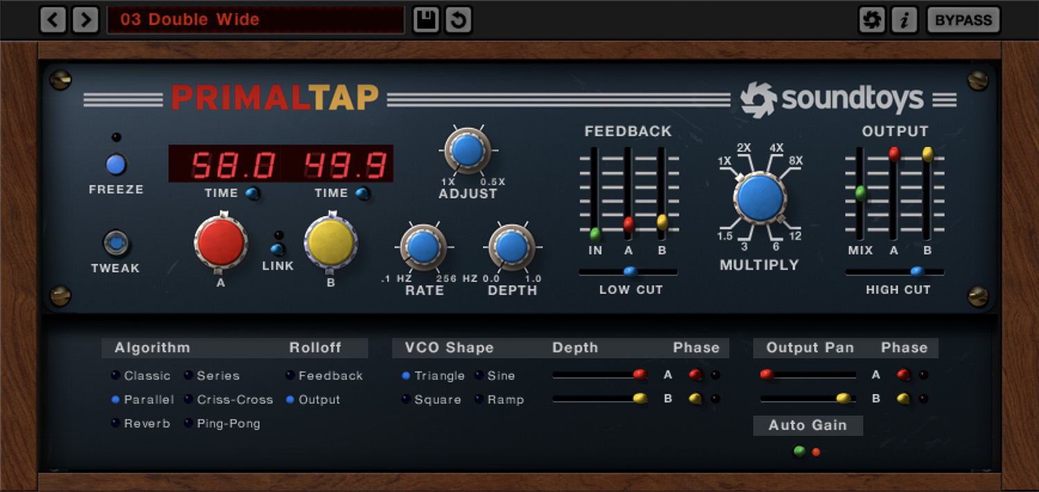This screenshot has height=492, width=1039.
Task: Click Output Pan A slider handle
Action: coord(767,374)
